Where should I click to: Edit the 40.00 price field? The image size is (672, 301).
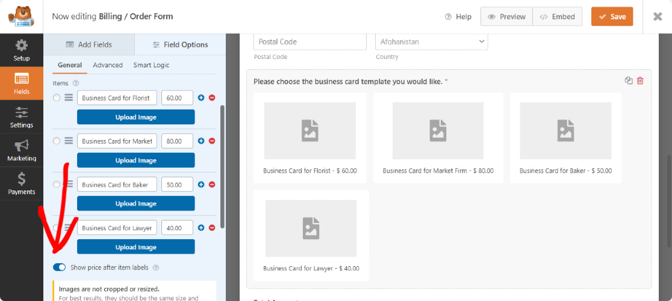[178, 228]
